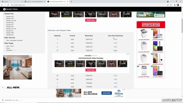Open Sample SQL link
Viewport: 183px width, 103px height.
(x=10, y=23)
